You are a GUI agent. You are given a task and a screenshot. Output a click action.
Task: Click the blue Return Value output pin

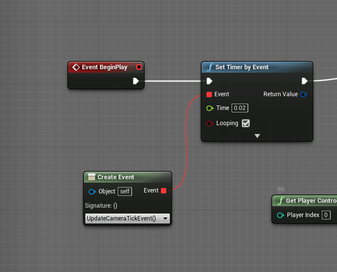click(x=304, y=94)
